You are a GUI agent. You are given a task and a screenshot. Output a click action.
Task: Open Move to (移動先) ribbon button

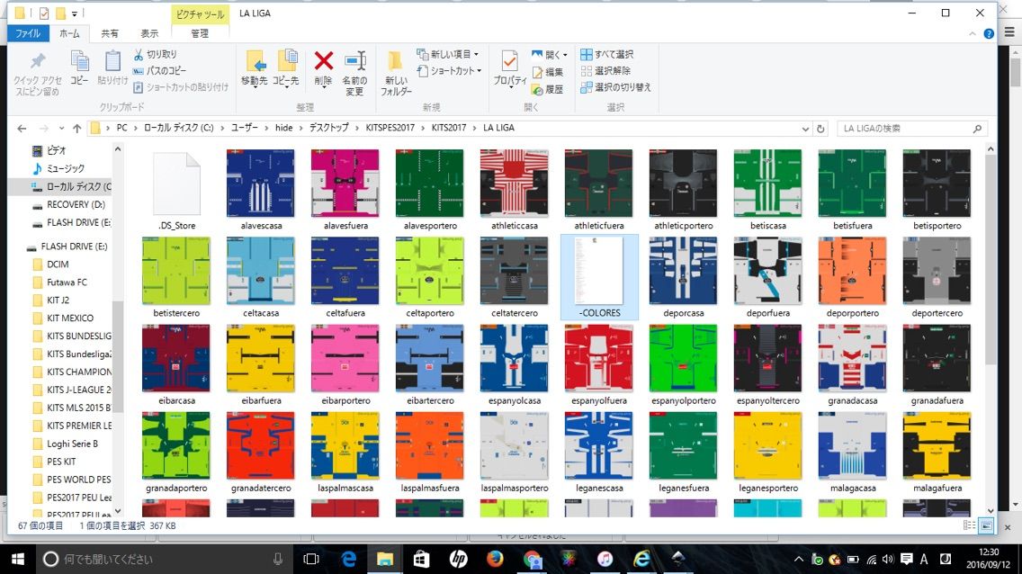[255, 67]
